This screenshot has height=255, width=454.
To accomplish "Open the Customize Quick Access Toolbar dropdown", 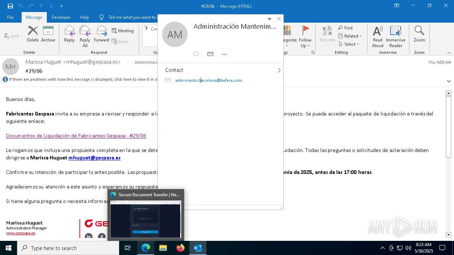I will point(62,6).
